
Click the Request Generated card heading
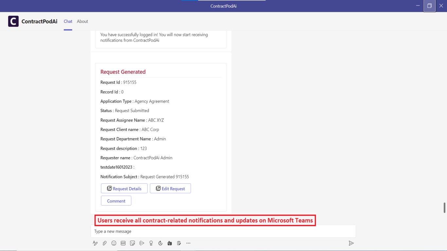click(x=123, y=72)
